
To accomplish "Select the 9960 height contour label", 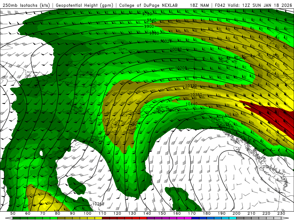I will click(x=154, y=33).
